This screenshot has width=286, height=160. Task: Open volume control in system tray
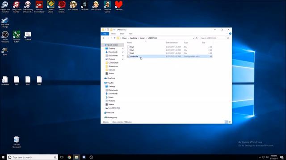click(x=267, y=157)
